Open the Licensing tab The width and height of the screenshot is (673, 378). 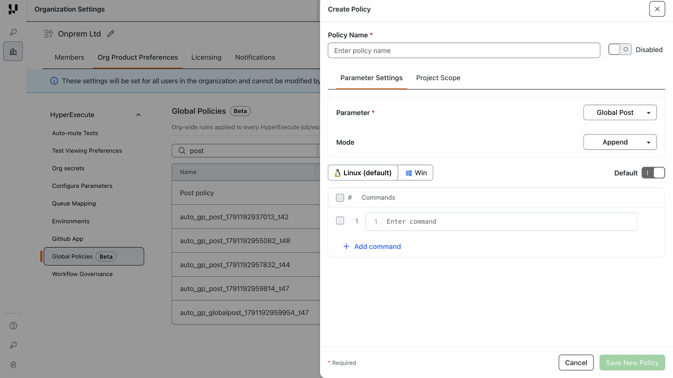[206, 57]
